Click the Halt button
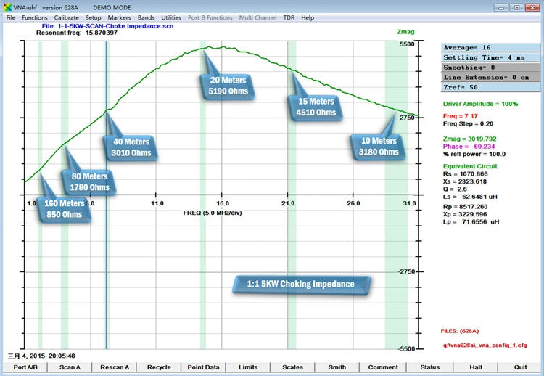The width and height of the screenshot is (544, 376). tap(476, 367)
